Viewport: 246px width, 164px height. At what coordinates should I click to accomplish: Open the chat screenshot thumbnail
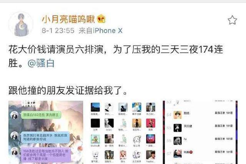pyautogui.click(x=46, y=132)
